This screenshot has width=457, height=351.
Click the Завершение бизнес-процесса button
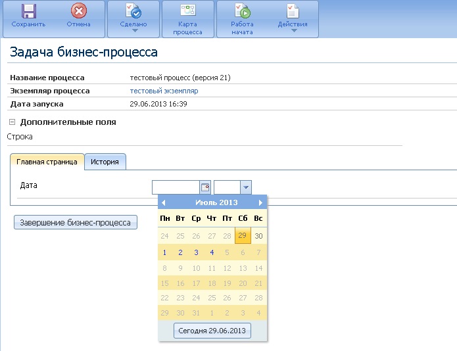[x=76, y=222]
